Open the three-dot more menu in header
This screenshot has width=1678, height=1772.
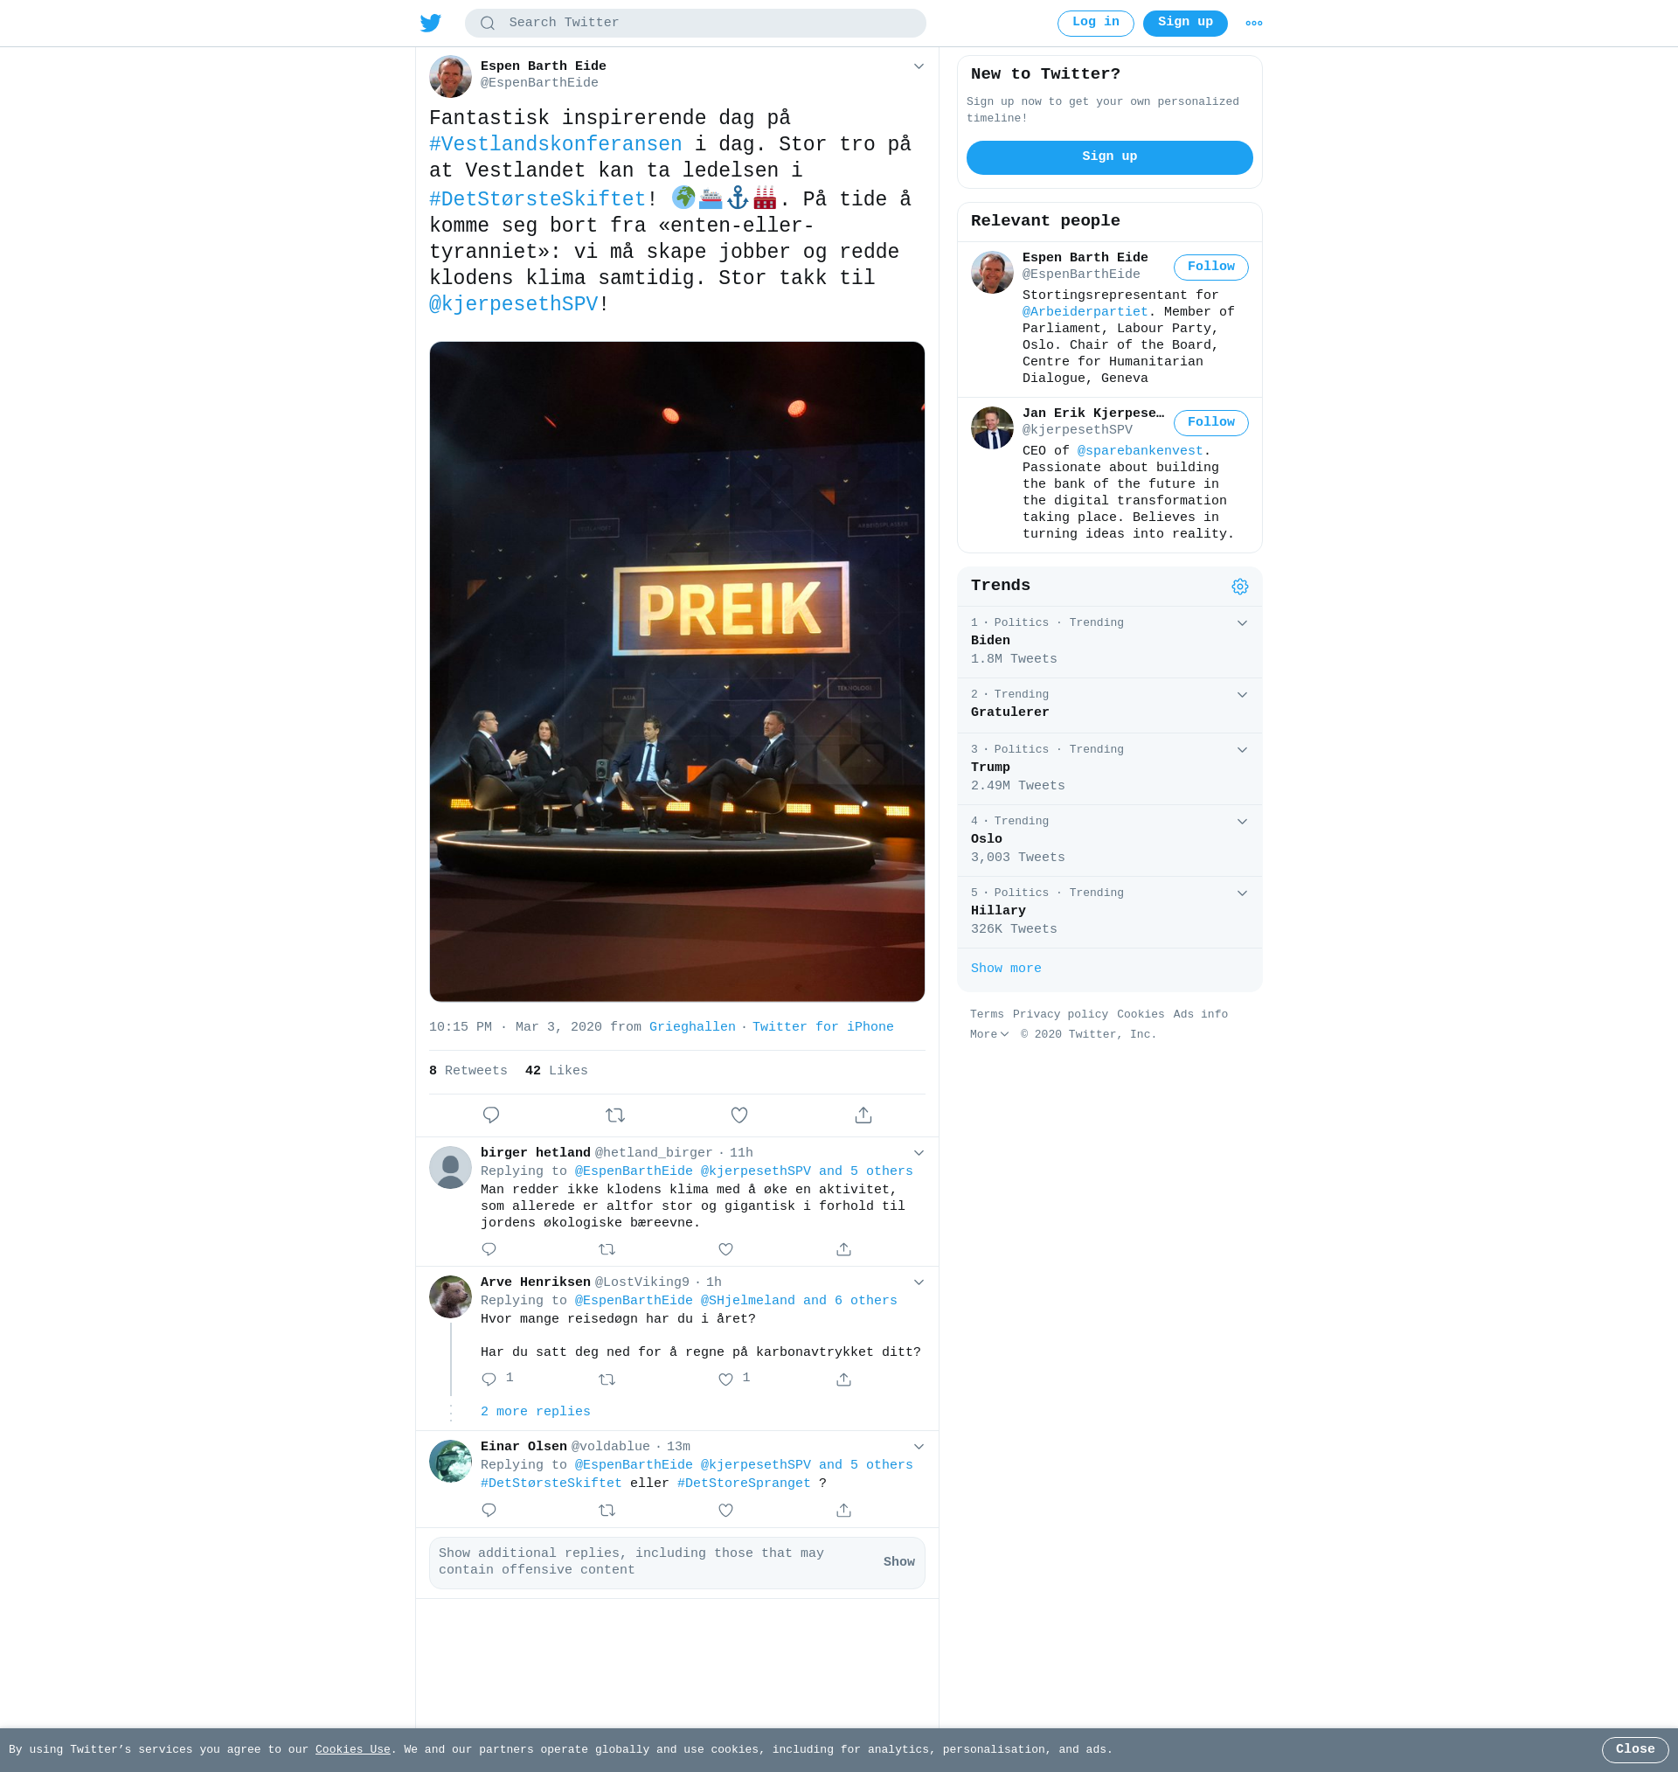pos(1253,24)
